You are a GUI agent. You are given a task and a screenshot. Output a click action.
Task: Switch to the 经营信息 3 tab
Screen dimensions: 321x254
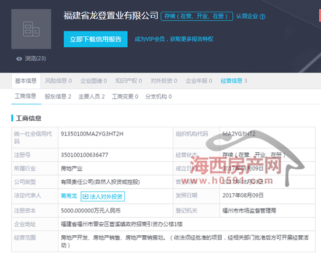click(x=234, y=81)
